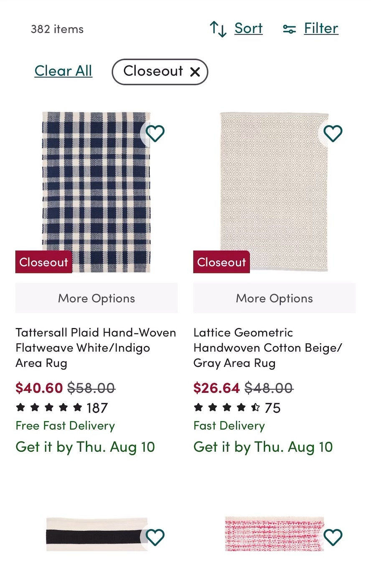Expand More Options for the Lattice Geometric rug
This screenshot has width=371, height=561.
(274, 298)
